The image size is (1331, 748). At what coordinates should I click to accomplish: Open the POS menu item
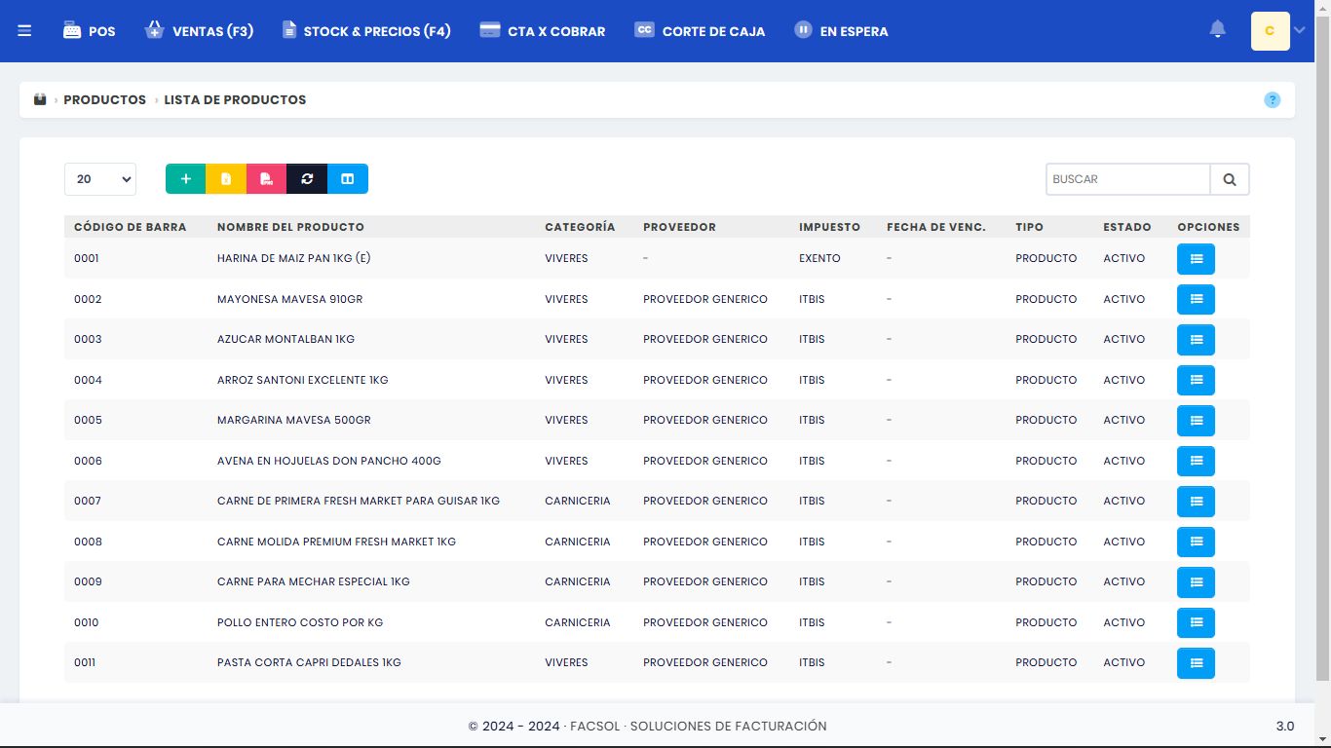[x=90, y=31]
